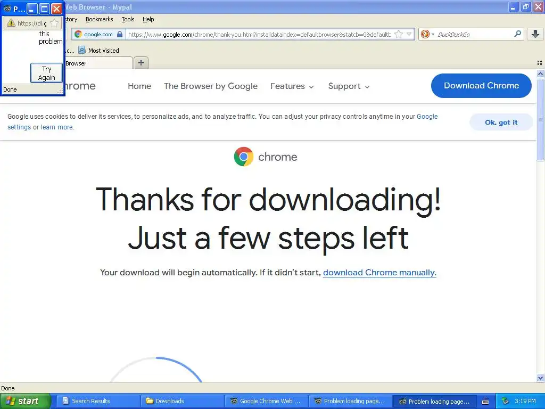Viewport: 545px width, 409px height.
Task: Click the vertical scrollbar up arrow
Action: pyautogui.click(x=540, y=73)
